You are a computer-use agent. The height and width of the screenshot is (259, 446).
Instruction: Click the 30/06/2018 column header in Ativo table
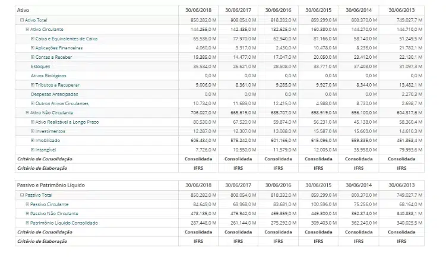pos(199,11)
